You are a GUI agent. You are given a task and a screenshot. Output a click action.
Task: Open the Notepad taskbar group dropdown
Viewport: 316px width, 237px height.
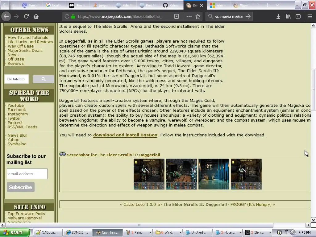pyautogui.click(x=240, y=233)
